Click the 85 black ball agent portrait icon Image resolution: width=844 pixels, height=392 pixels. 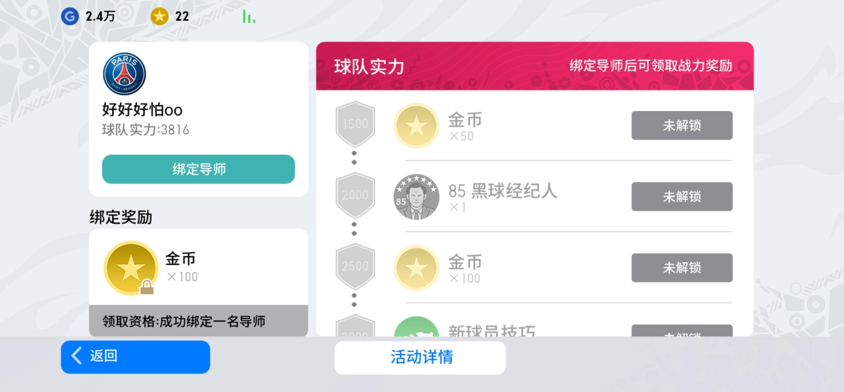[416, 197]
